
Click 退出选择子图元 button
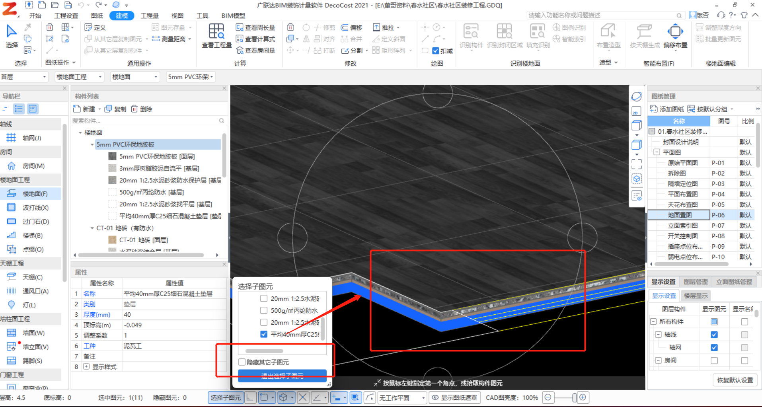(x=282, y=376)
